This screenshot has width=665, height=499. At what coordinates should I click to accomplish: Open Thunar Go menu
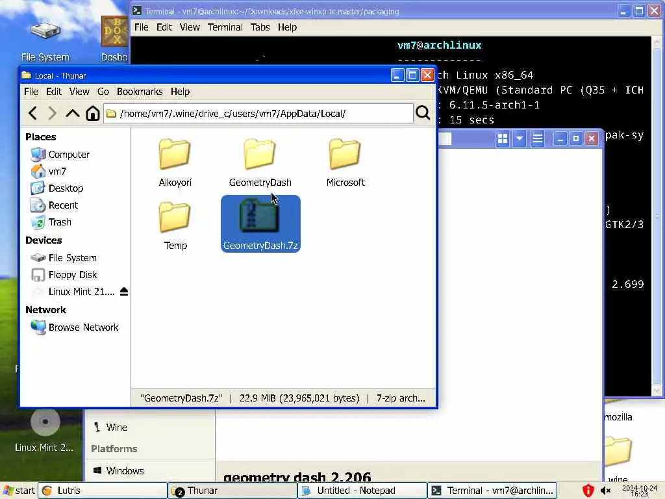pos(103,92)
